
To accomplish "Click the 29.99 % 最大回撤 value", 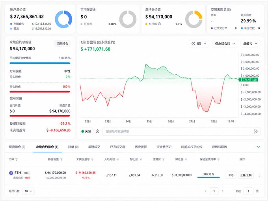I will (x=248, y=21).
